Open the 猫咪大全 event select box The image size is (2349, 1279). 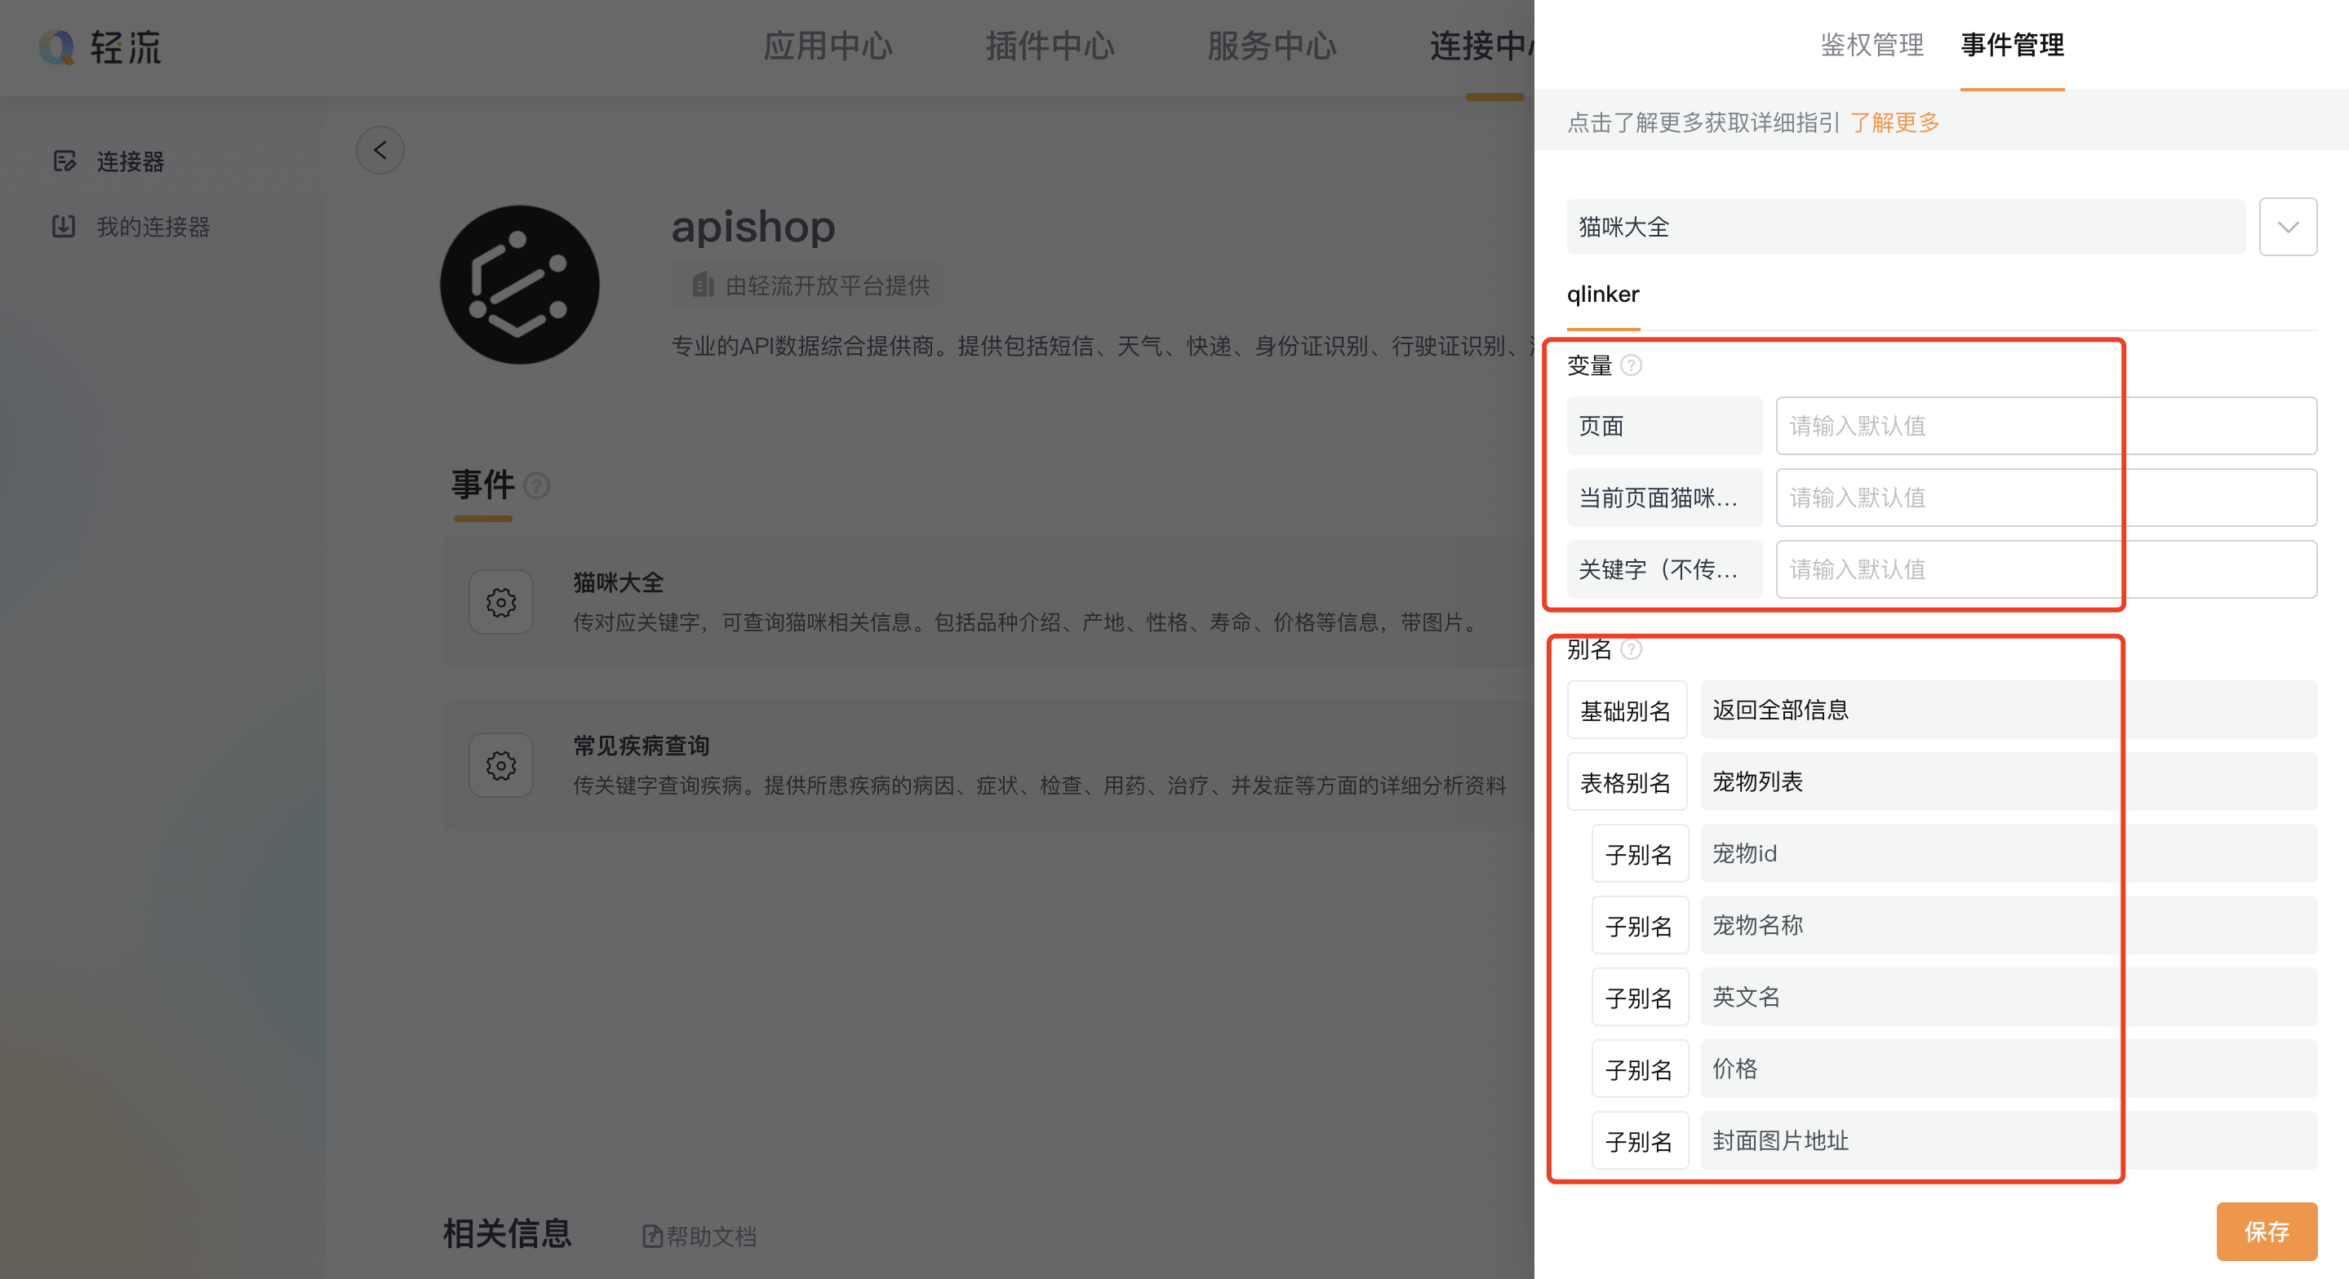[x=1906, y=227]
